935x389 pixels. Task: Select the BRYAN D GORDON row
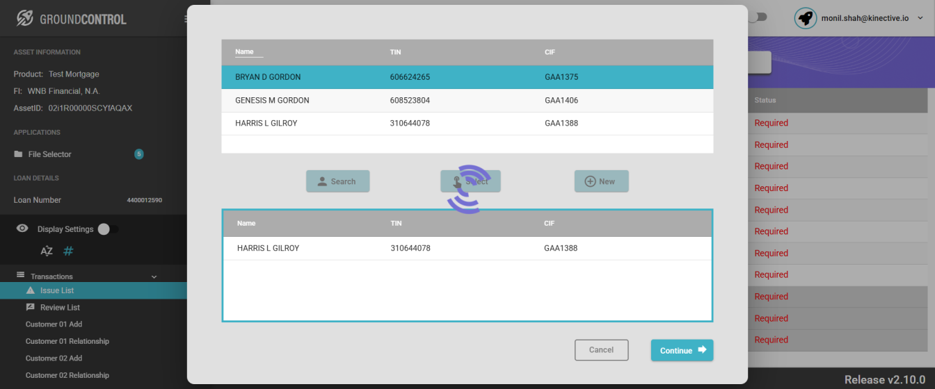click(x=467, y=77)
